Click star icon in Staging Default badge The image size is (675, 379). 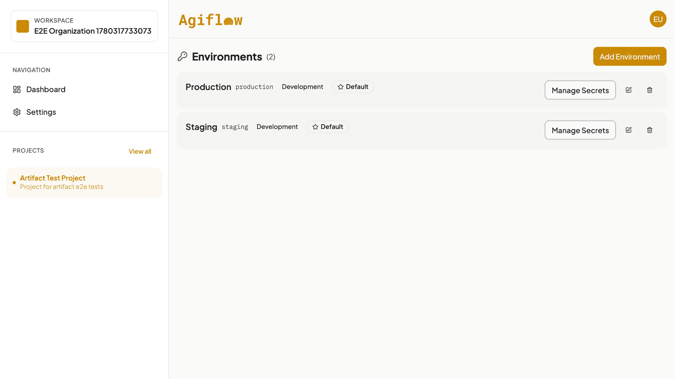315,127
